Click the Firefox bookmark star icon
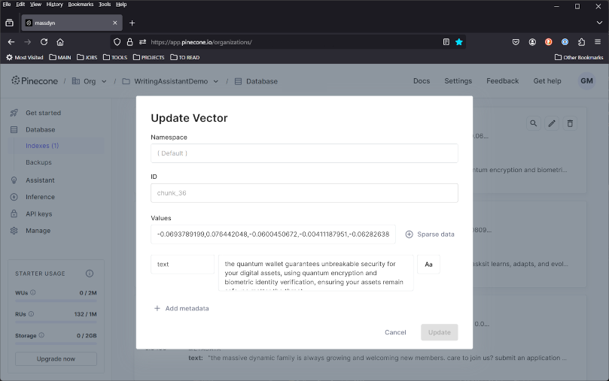The image size is (609, 381). [458, 42]
